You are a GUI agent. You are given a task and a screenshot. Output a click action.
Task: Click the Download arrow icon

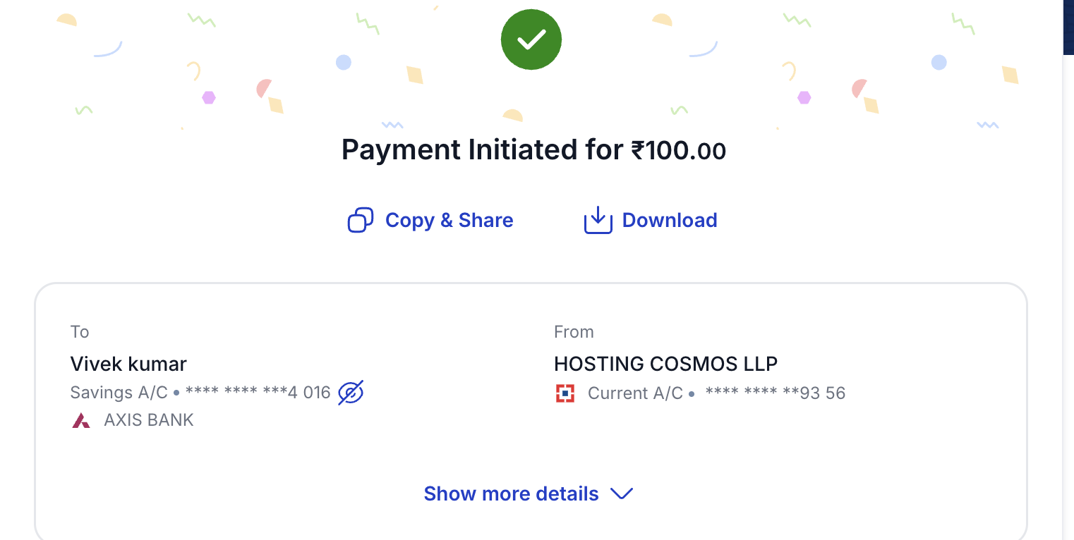point(598,220)
